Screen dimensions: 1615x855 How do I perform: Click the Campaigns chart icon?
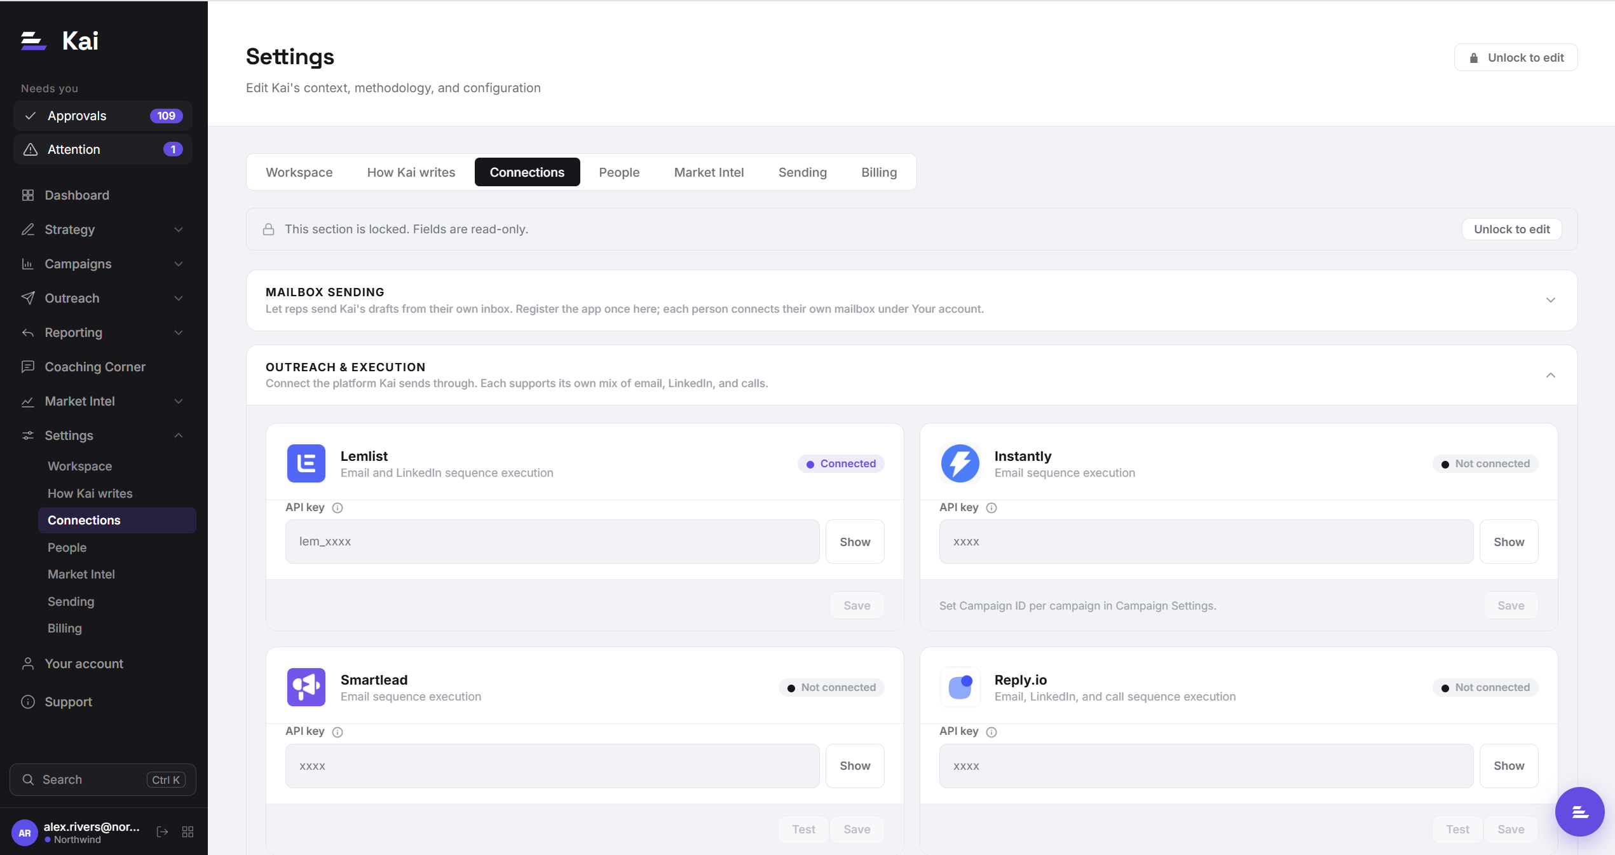[28, 264]
